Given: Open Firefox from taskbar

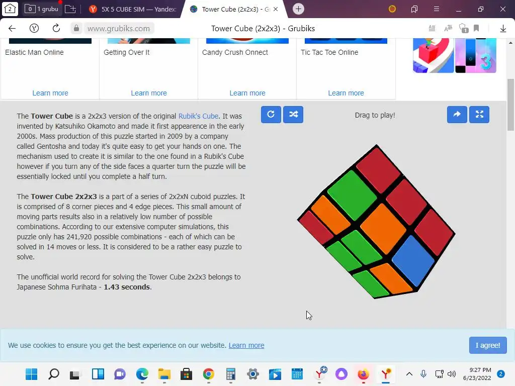Looking at the screenshot, I should pos(363,374).
